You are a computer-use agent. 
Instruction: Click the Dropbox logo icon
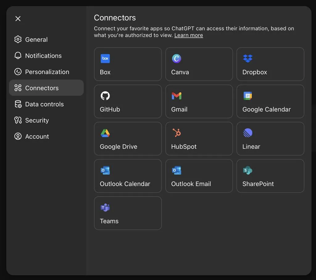click(x=248, y=59)
